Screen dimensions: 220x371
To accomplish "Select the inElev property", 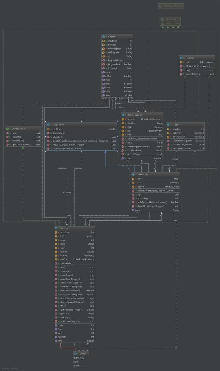I will click(x=117, y=76).
